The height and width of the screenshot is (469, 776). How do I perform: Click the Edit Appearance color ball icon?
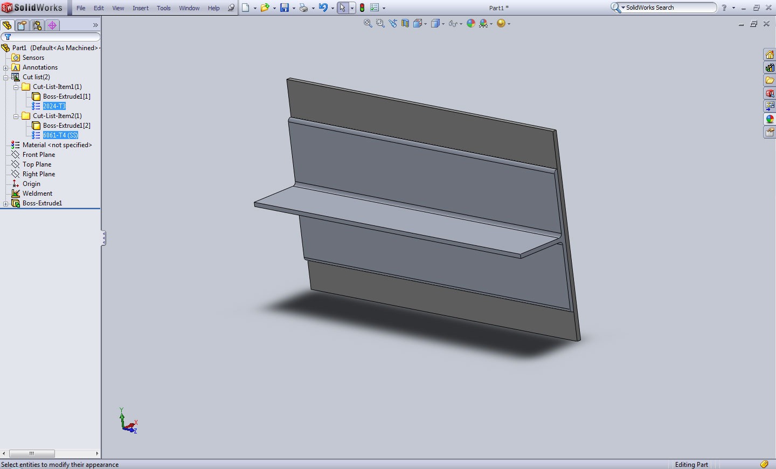tap(470, 23)
